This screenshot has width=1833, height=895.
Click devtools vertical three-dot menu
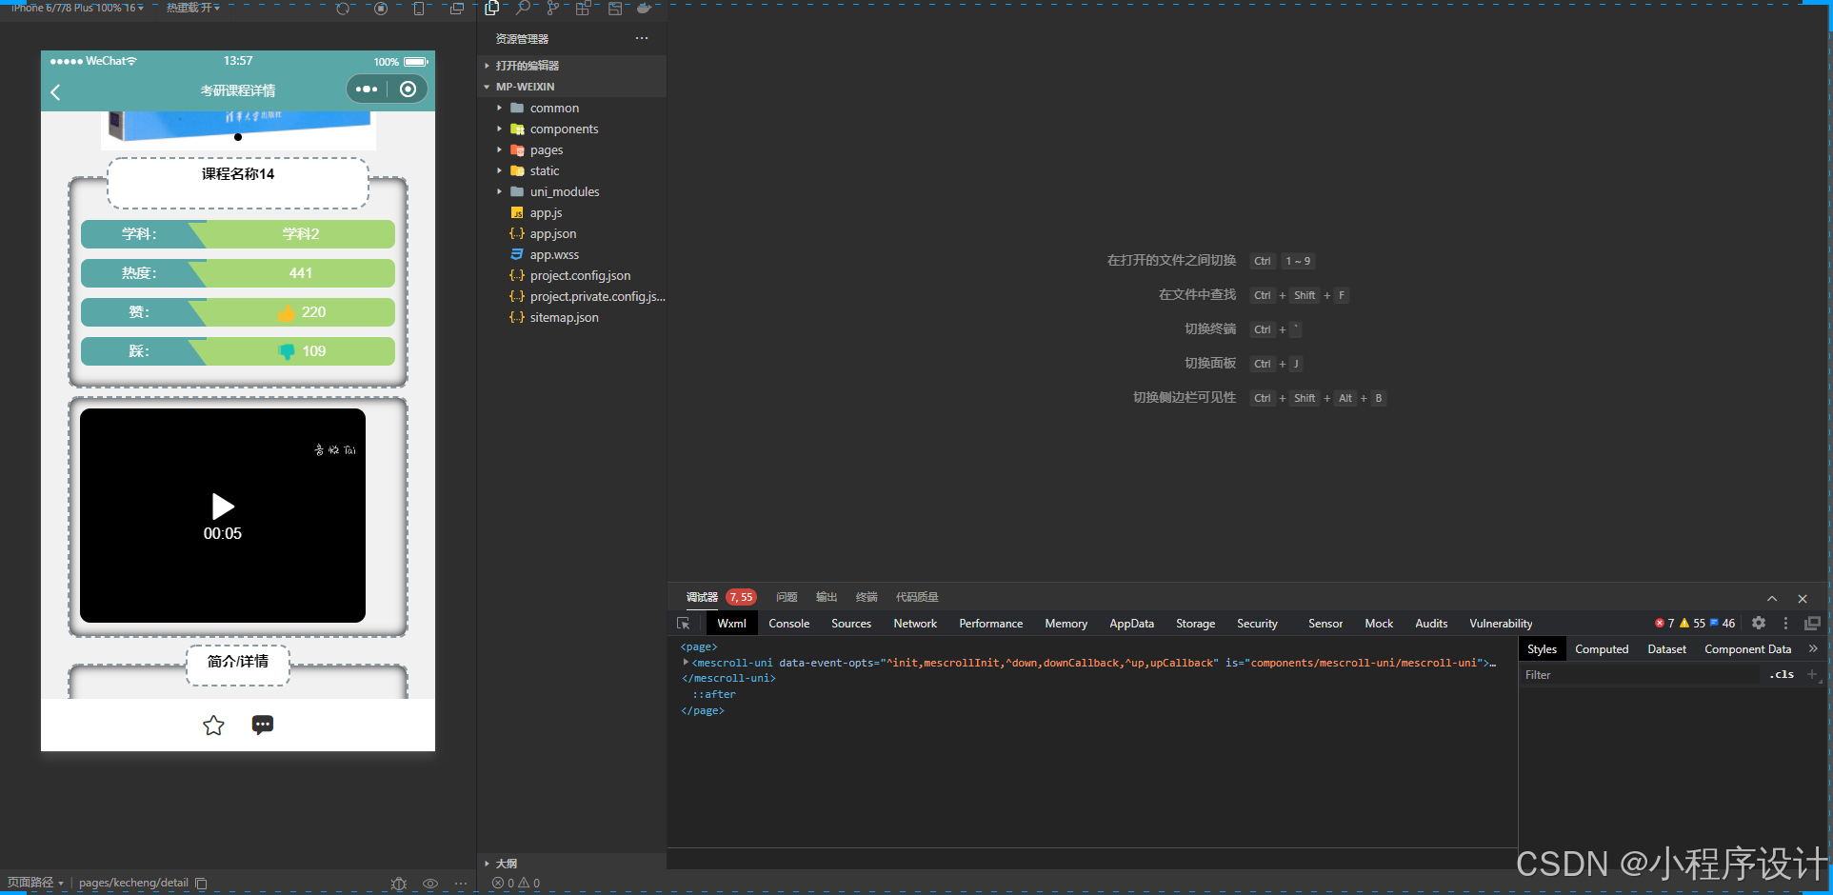pos(1785,624)
